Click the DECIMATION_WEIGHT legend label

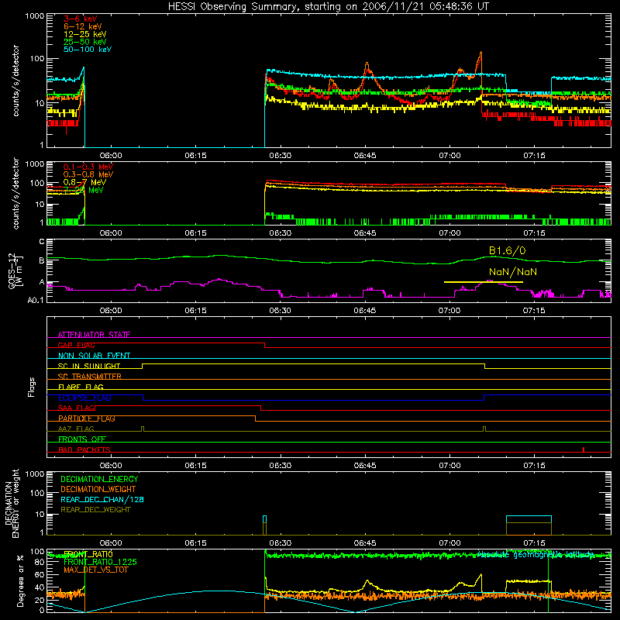pyautogui.click(x=98, y=489)
